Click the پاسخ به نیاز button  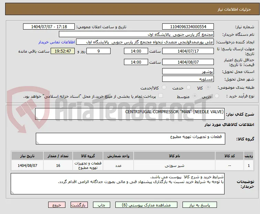(x=200, y=205)
